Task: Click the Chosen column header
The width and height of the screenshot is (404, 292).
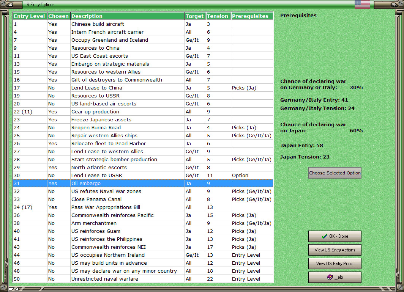Action: coord(58,16)
